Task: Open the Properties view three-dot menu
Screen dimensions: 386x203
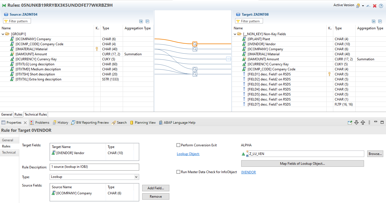Action: [x=369, y=123]
